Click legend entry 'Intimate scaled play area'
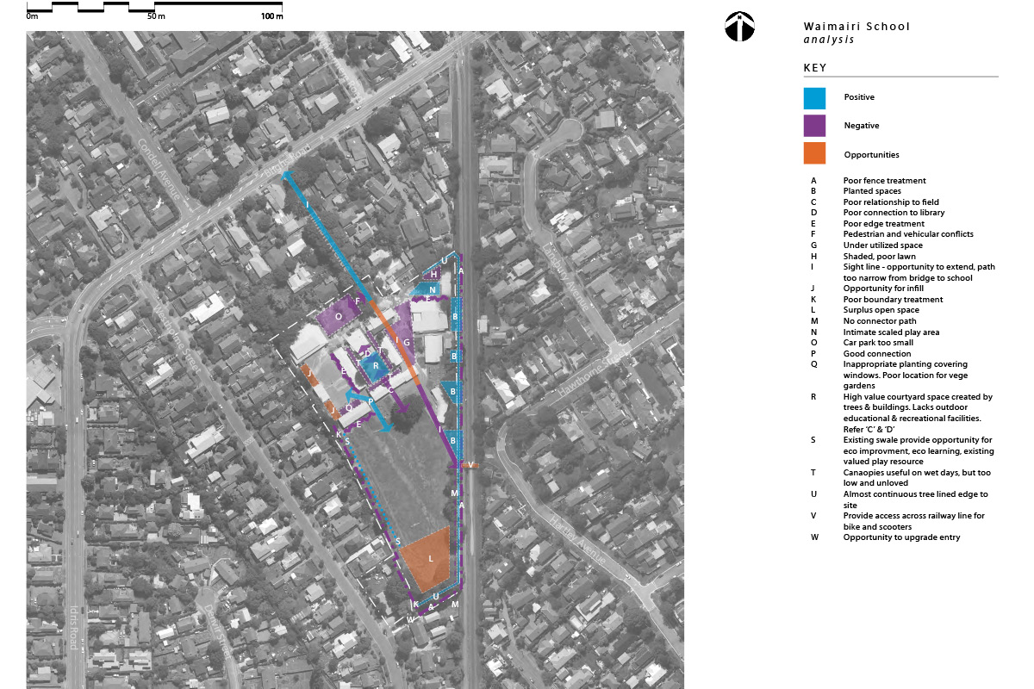This screenshot has height=689, width=1034. (x=891, y=332)
